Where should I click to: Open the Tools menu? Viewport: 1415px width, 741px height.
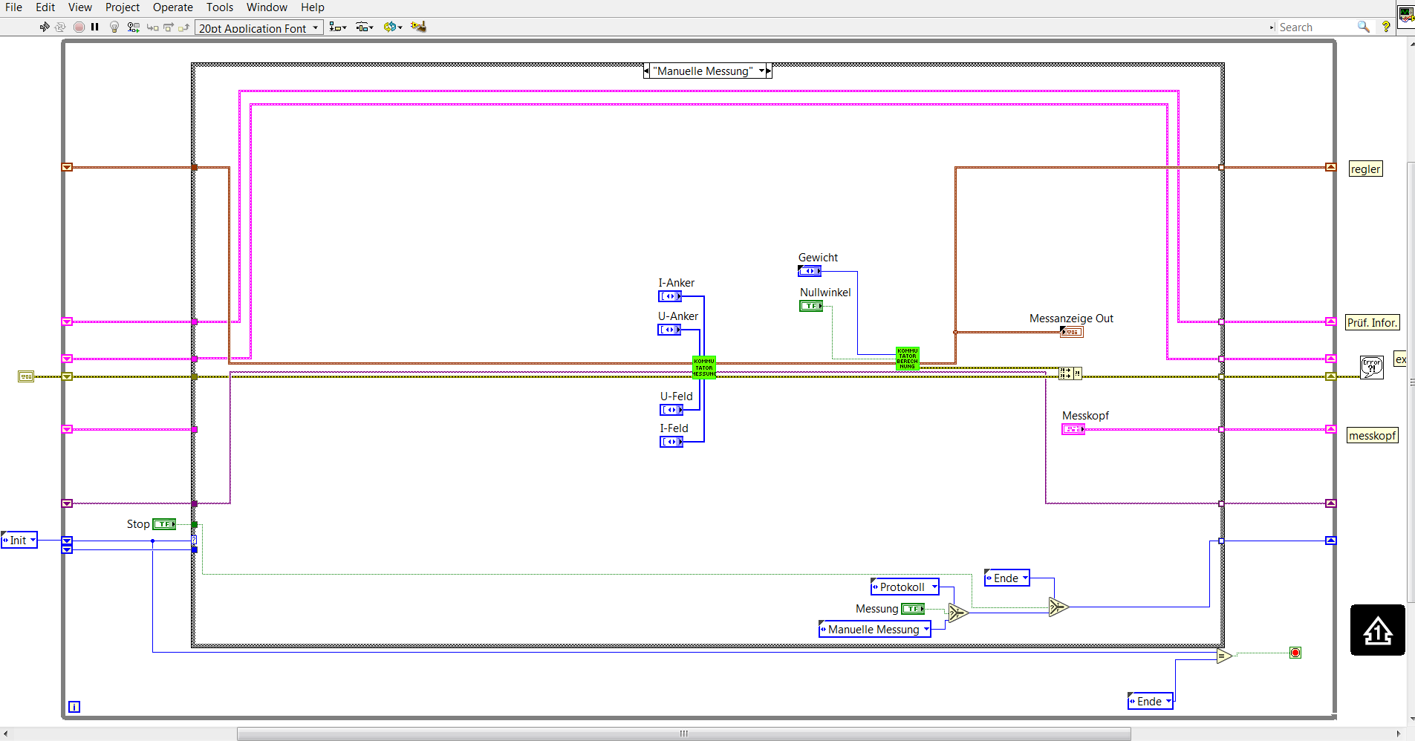219,7
